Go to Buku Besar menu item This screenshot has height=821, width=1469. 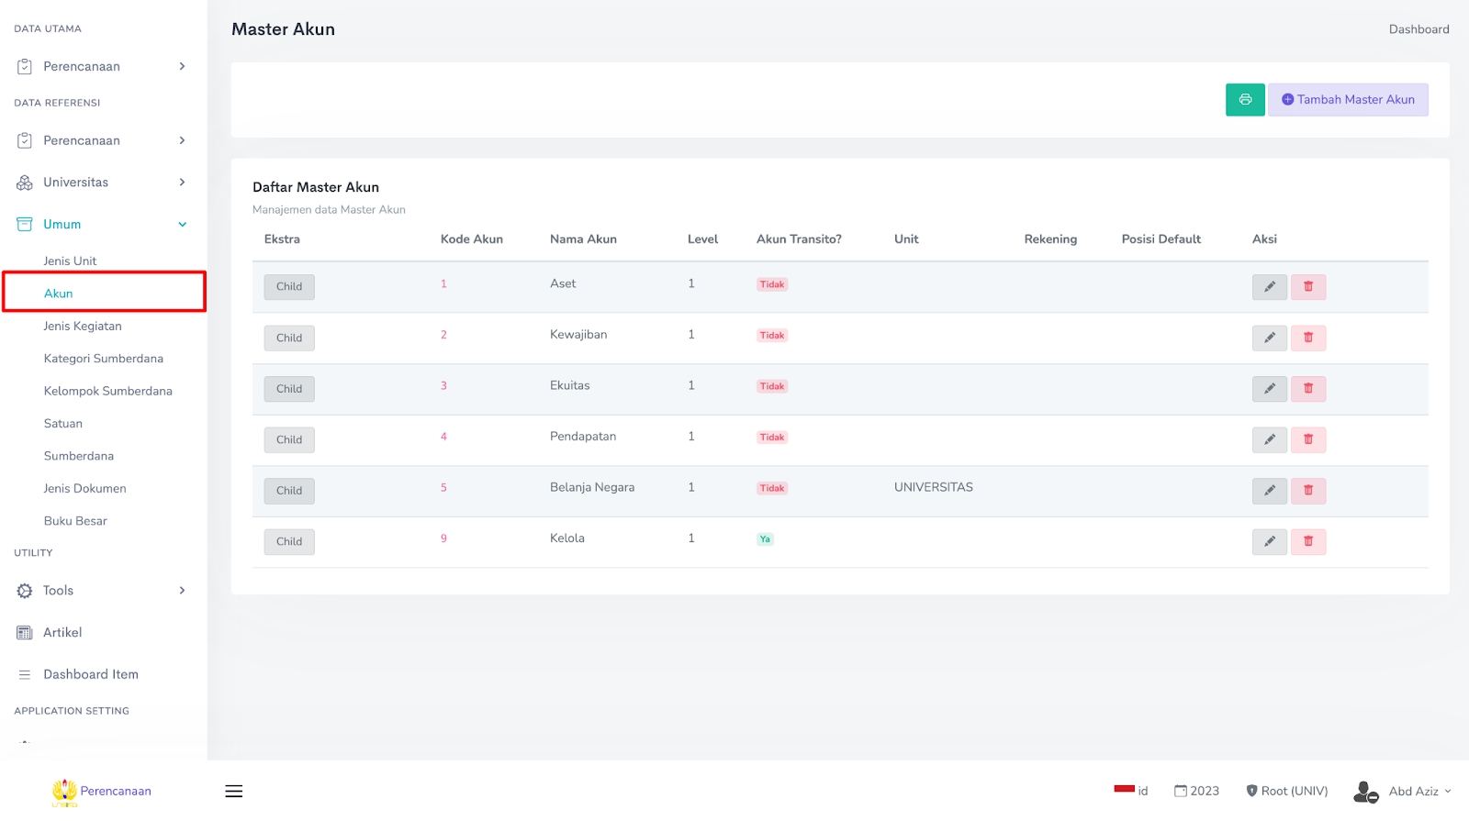click(x=75, y=521)
